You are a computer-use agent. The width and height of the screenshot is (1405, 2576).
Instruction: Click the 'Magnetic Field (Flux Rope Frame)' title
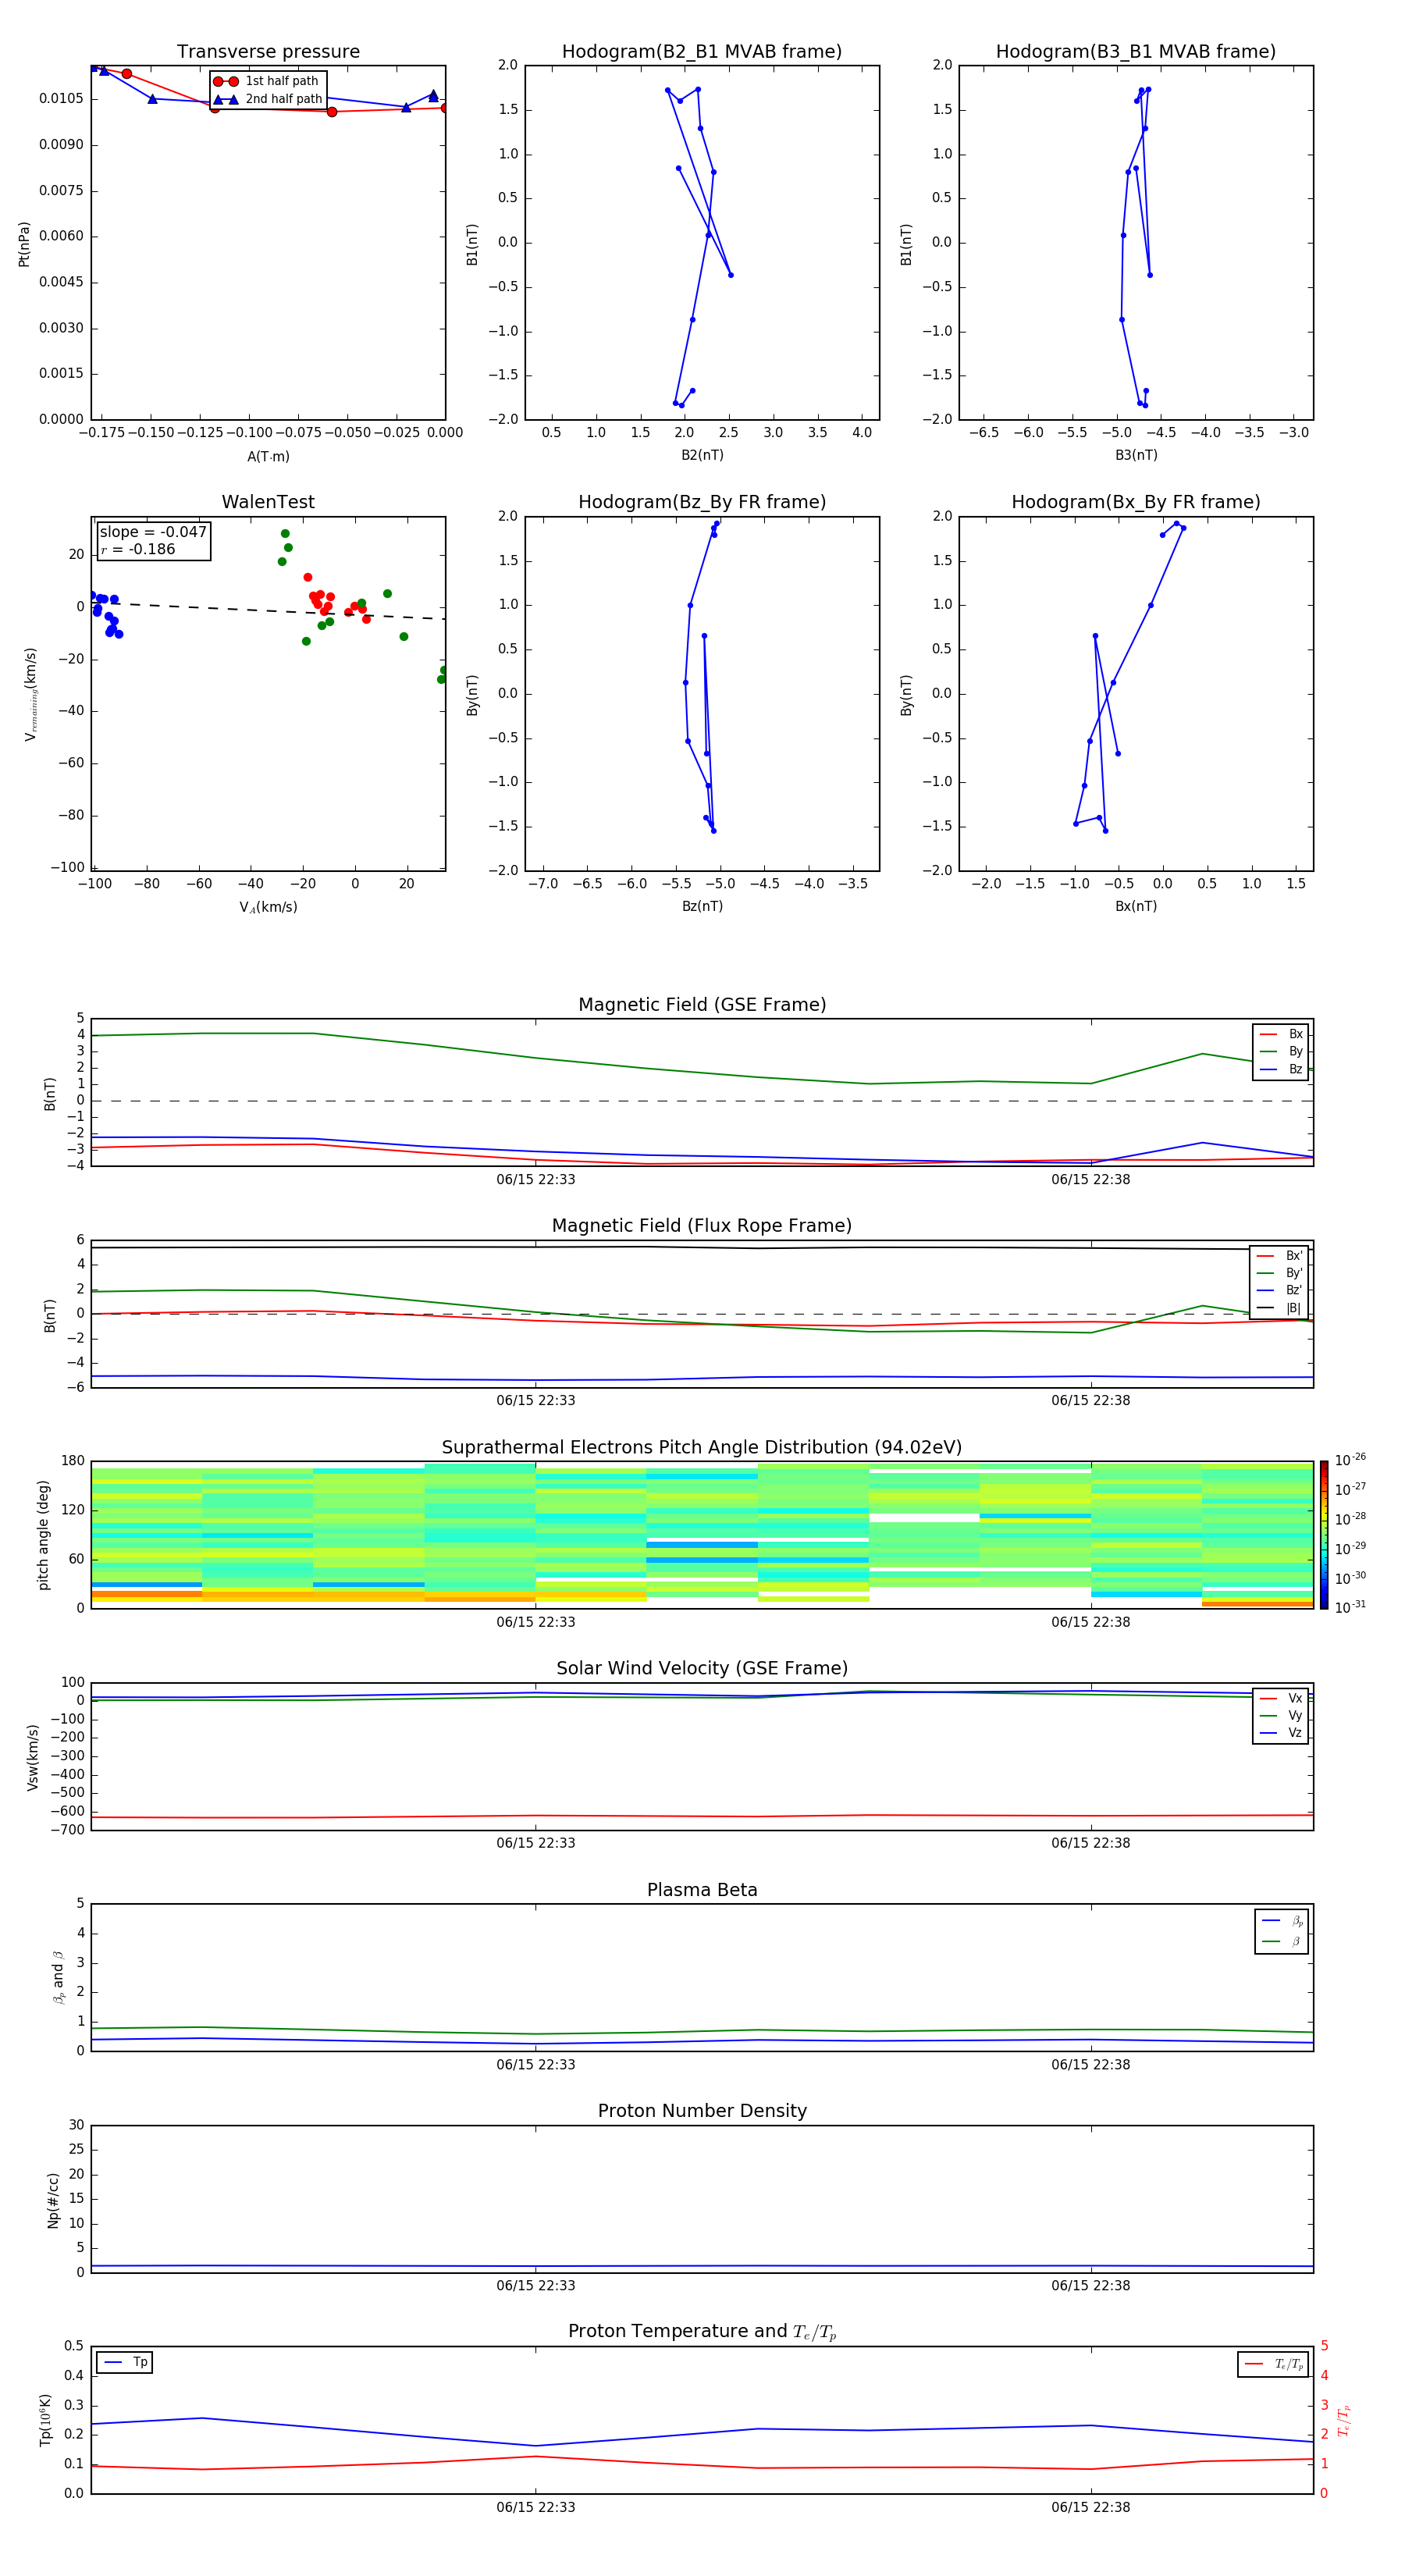pyautogui.click(x=702, y=1226)
